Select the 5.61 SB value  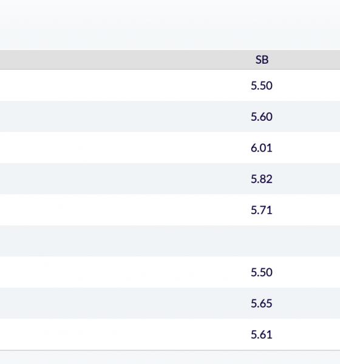click(262, 334)
